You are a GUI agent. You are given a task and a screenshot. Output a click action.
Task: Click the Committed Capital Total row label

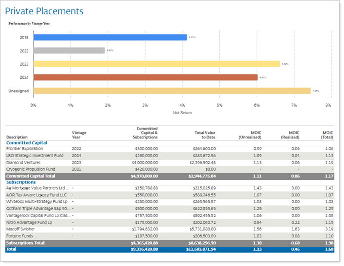[x=31, y=176]
